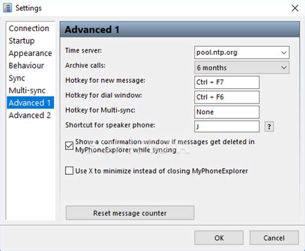
Task: Go to the Appearance settings page
Action: (x=30, y=53)
